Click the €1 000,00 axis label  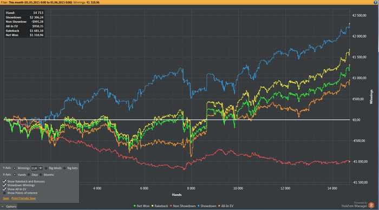click(x=360, y=78)
